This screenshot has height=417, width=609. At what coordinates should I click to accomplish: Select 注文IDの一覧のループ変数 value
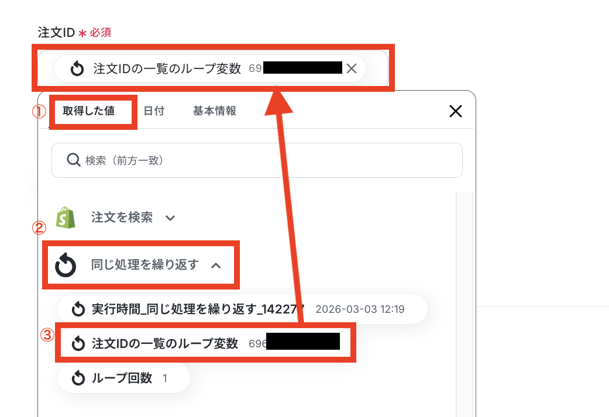(205, 343)
